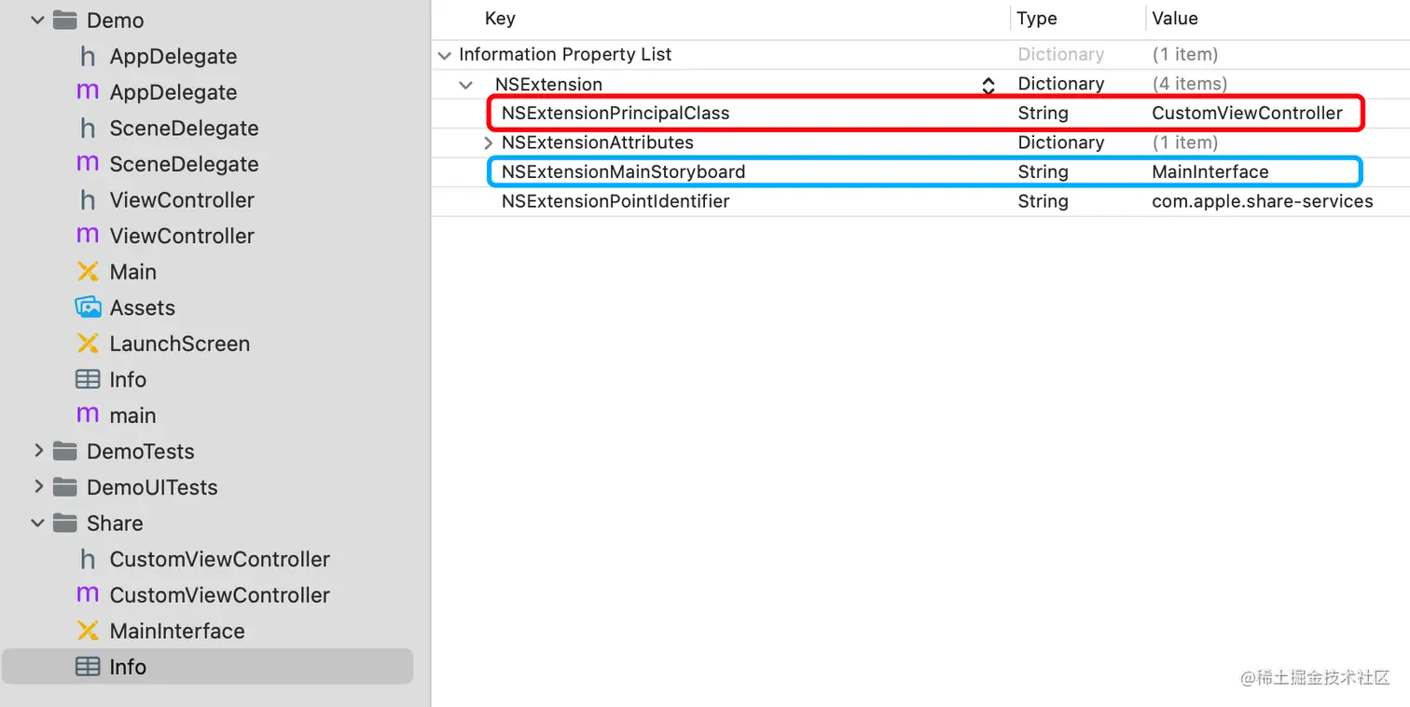1410x707 pixels.
Task: Click the com.apple.share-services value
Action: 1263,201
